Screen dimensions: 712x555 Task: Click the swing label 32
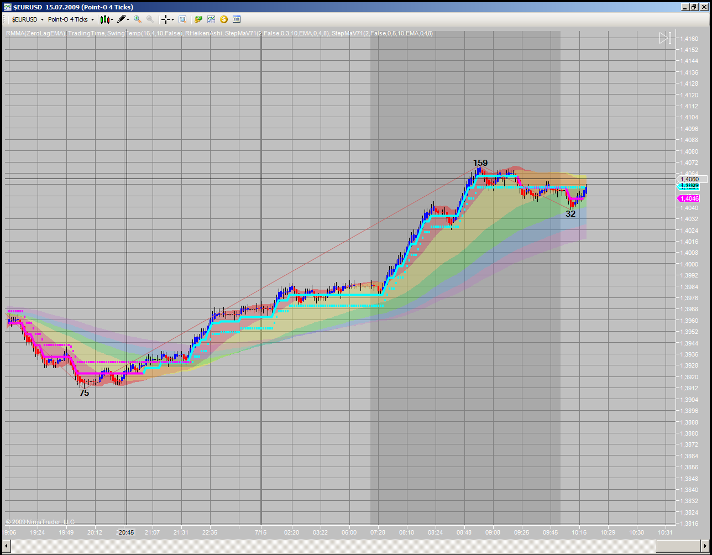[570, 213]
